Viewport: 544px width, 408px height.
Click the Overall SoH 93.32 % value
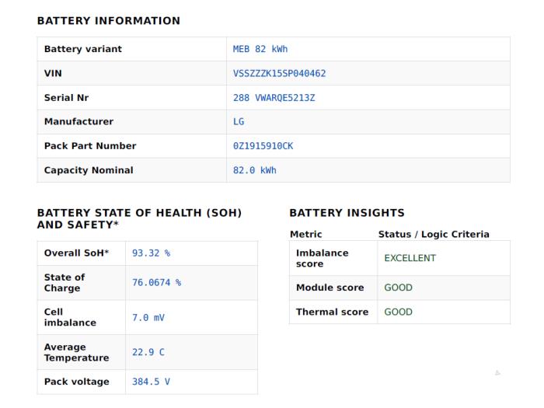[x=151, y=253]
